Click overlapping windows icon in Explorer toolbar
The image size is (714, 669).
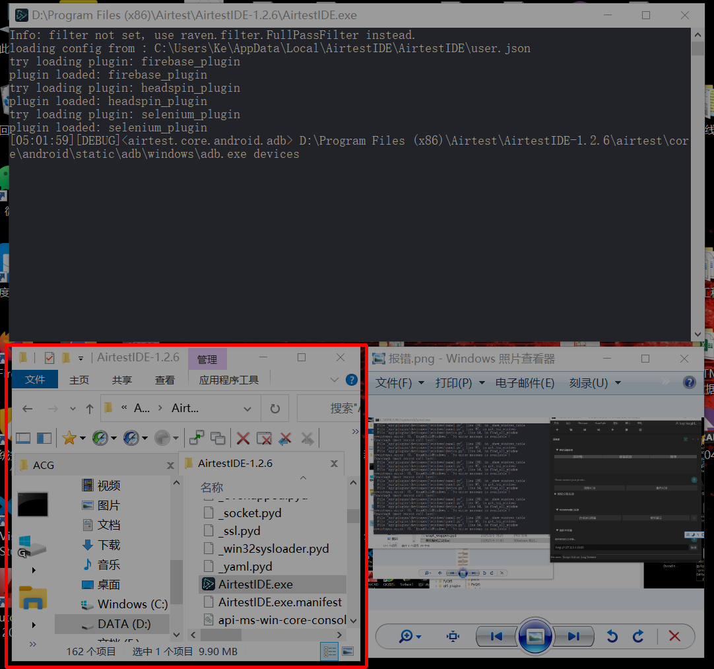(x=218, y=439)
